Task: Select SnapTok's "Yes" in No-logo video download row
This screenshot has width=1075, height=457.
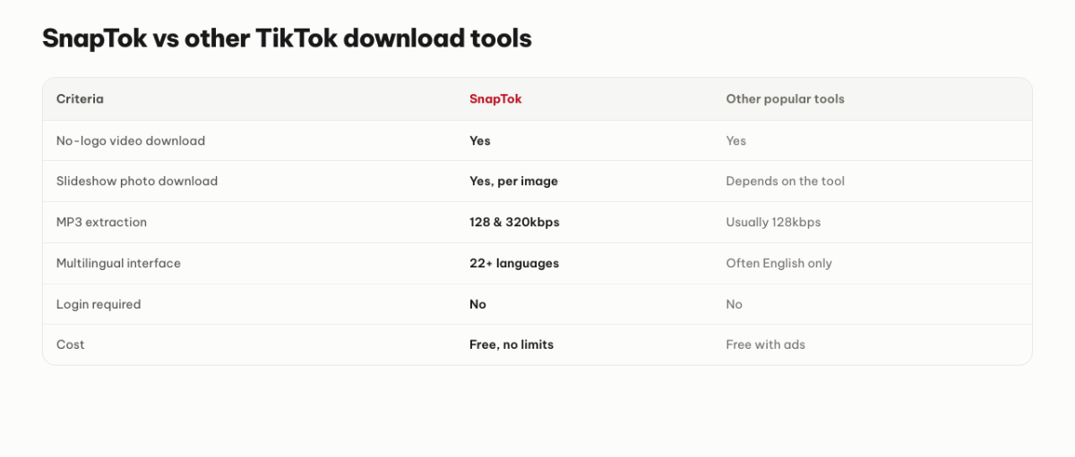Action: pos(480,140)
